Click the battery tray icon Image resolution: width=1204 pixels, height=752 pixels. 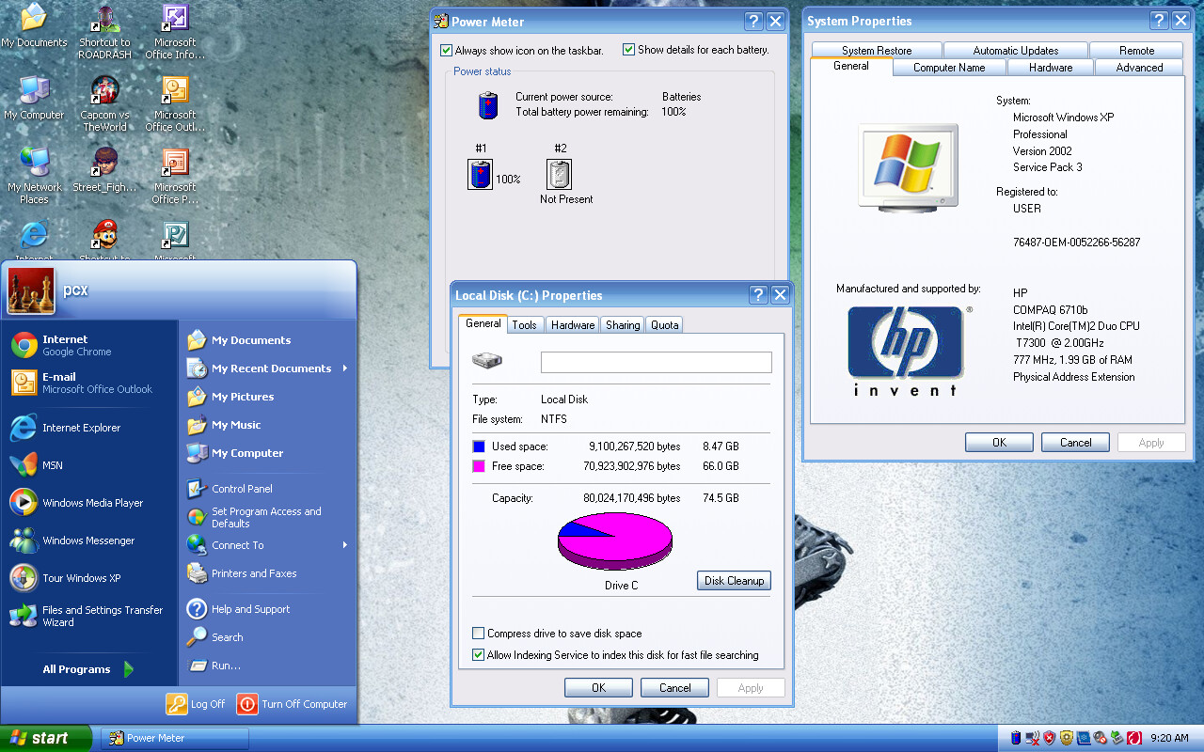[x=1016, y=738]
